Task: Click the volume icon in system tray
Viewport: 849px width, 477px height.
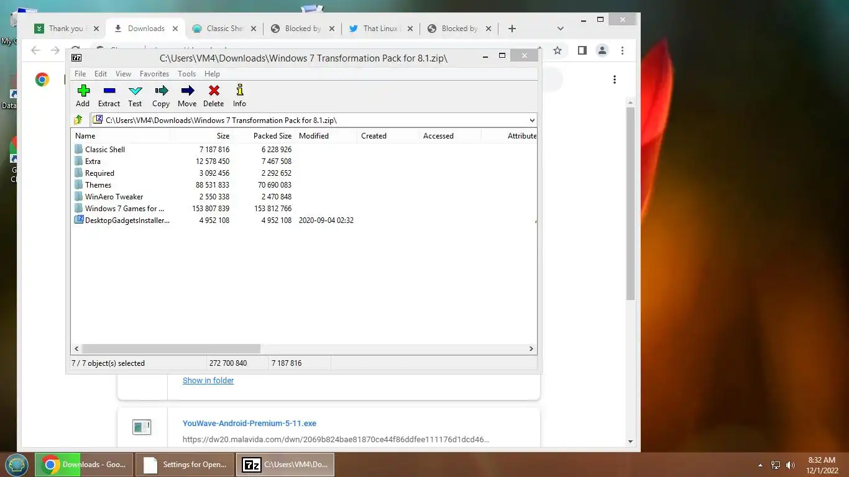Action: point(791,465)
